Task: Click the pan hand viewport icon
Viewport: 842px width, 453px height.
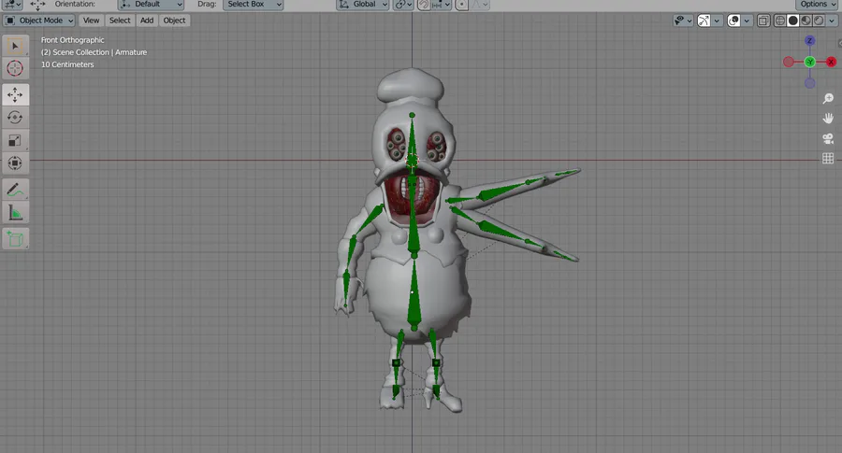Action: tap(828, 119)
